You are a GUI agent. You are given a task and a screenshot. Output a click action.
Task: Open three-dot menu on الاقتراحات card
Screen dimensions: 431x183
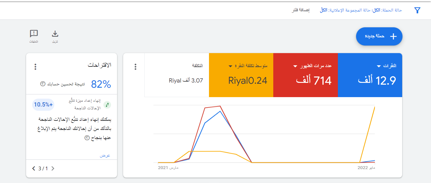coord(35,67)
